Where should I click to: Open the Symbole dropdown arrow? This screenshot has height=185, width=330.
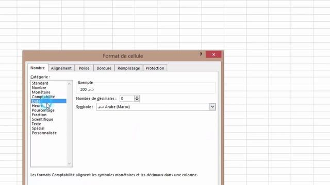coord(212,107)
